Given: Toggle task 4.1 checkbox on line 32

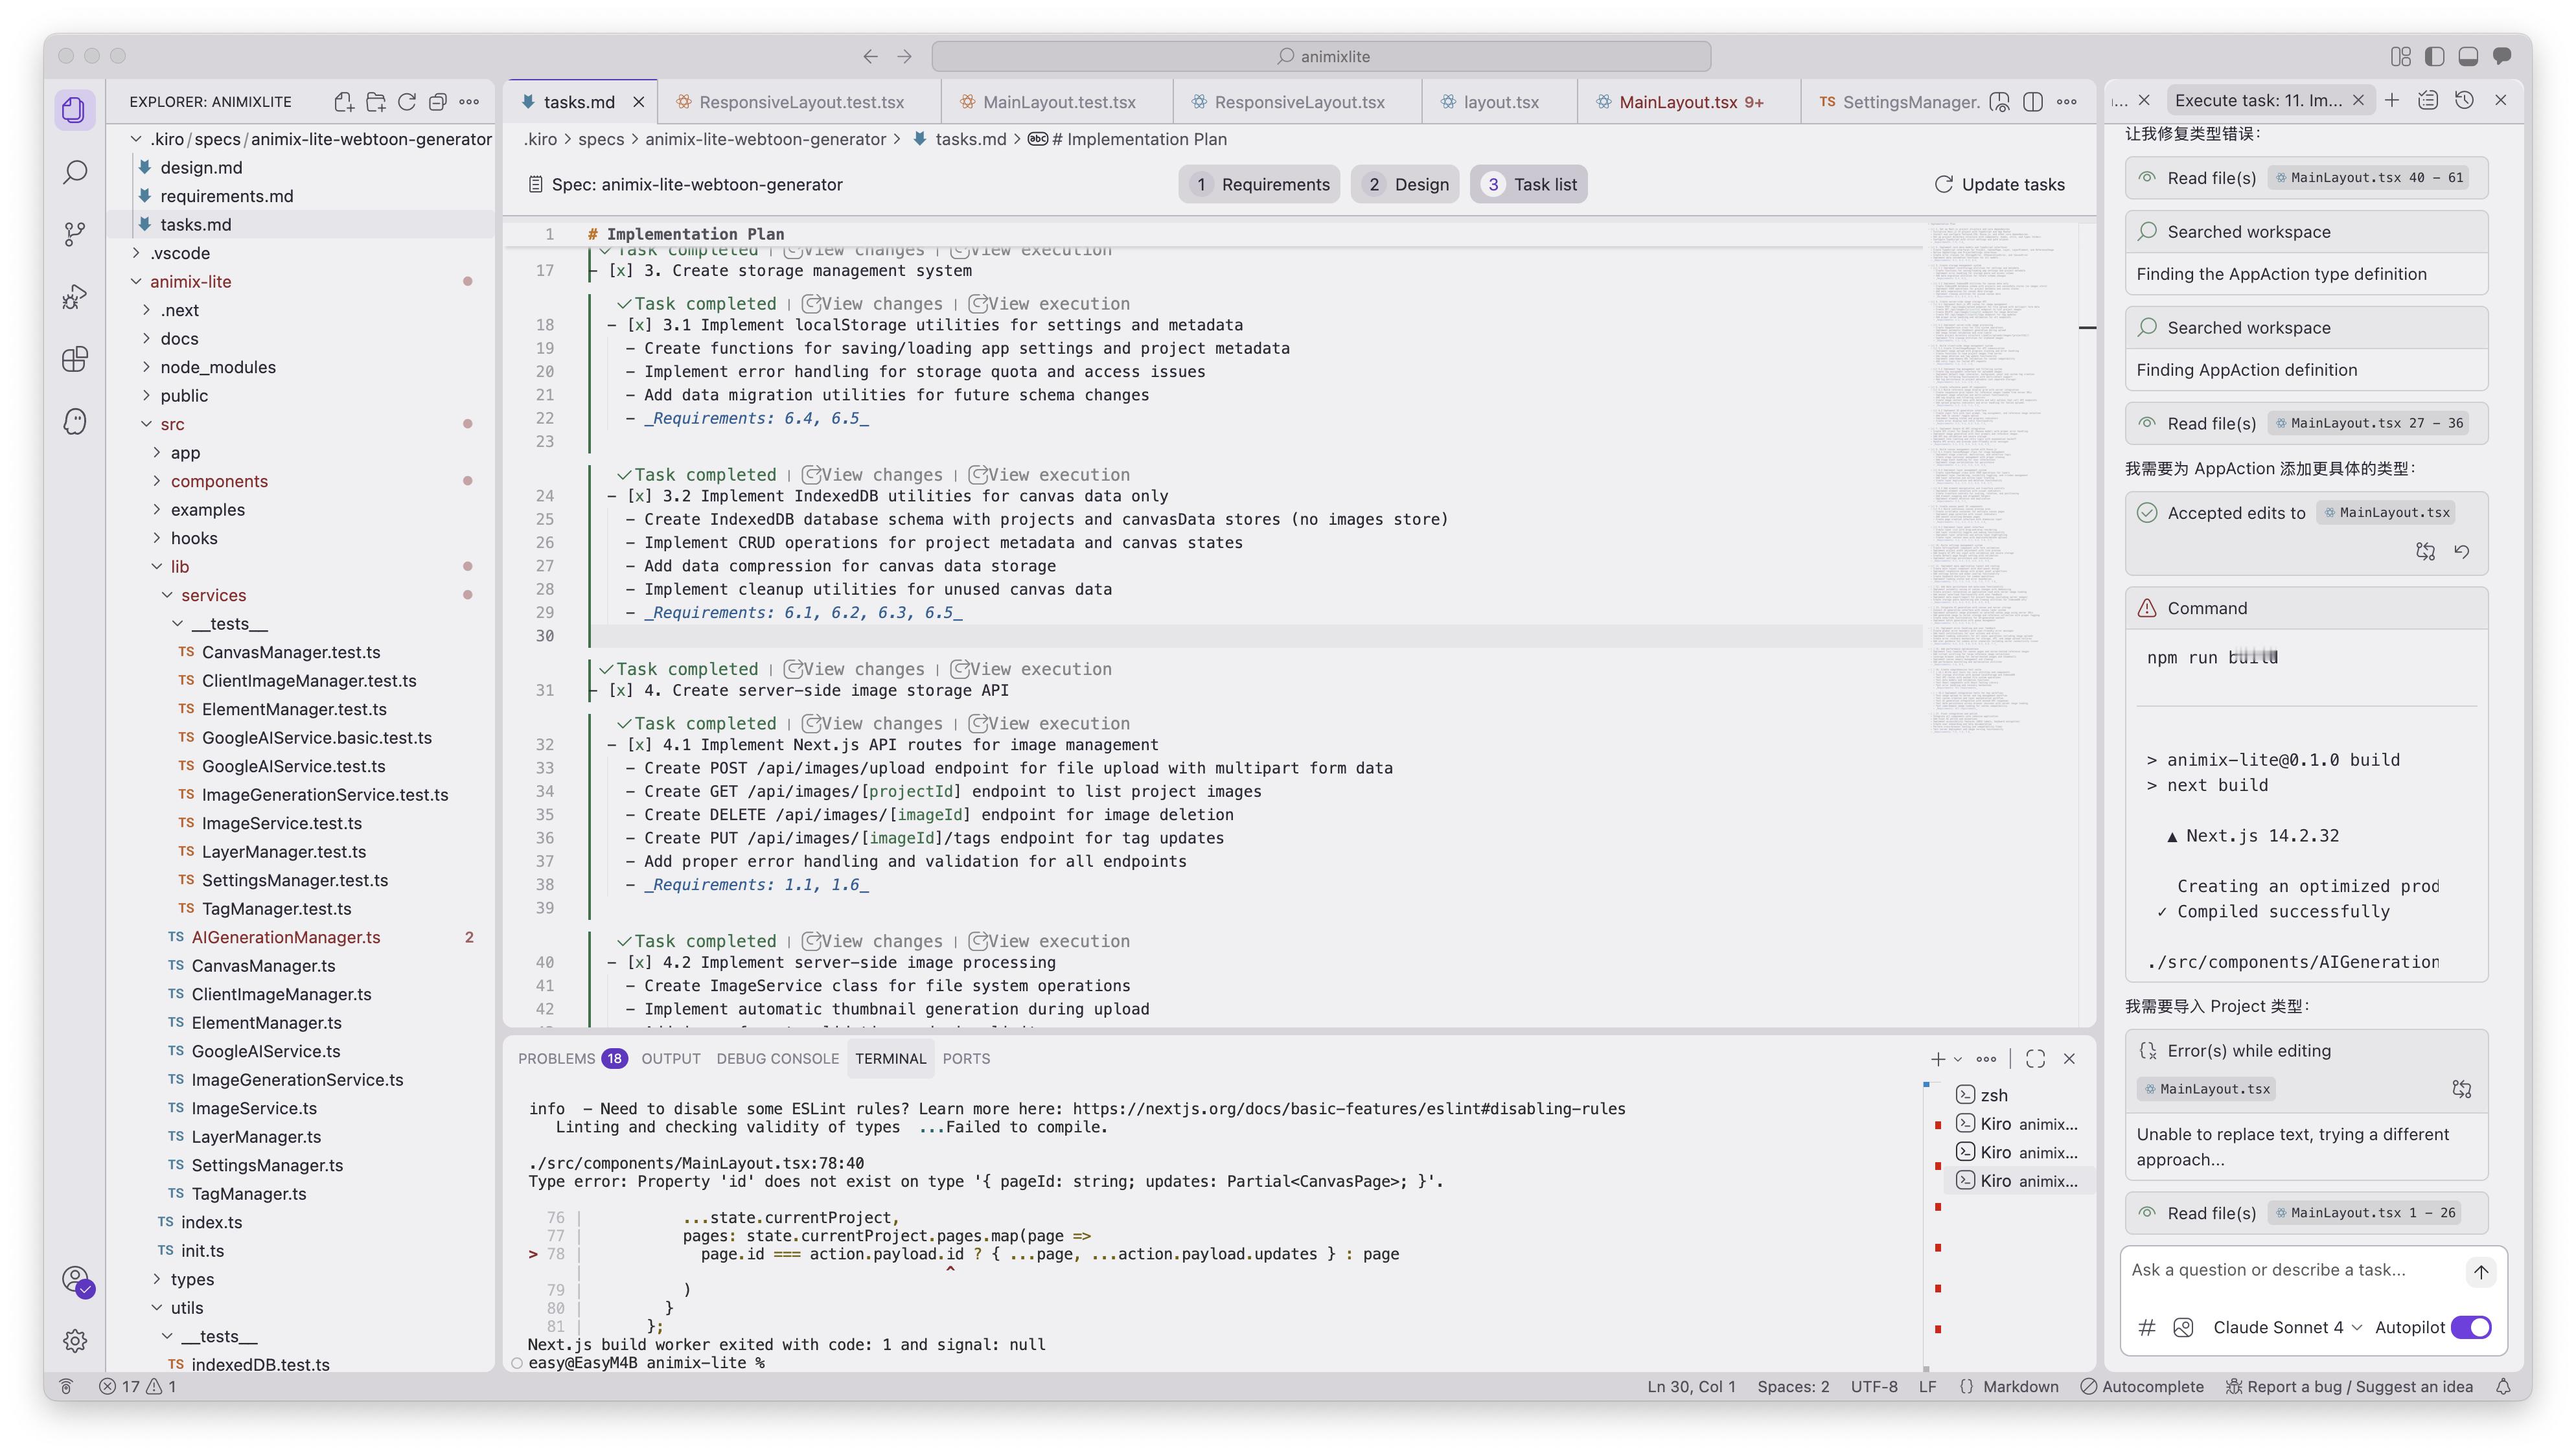Looking at the screenshot, I should pyautogui.click(x=639, y=745).
